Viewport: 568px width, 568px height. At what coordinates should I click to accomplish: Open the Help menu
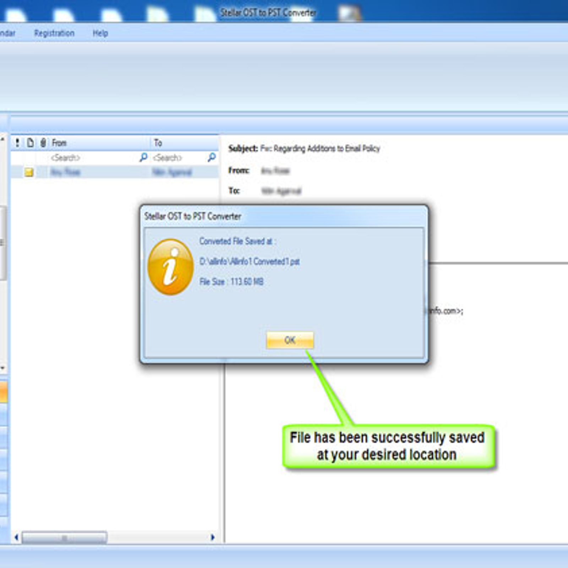pyautogui.click(x=100, y=33)
